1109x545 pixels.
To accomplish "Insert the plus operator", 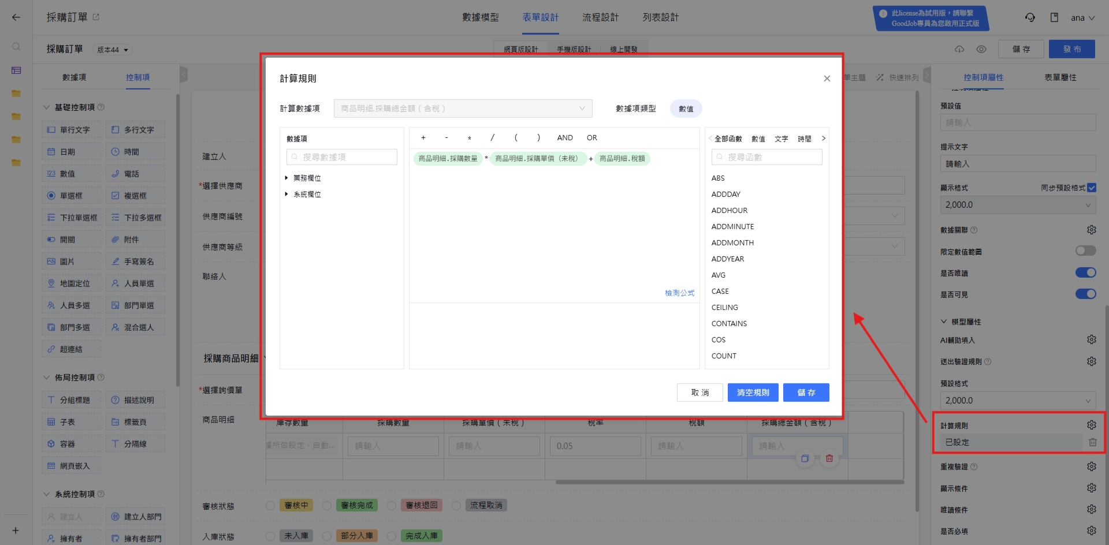I will 423,137.
